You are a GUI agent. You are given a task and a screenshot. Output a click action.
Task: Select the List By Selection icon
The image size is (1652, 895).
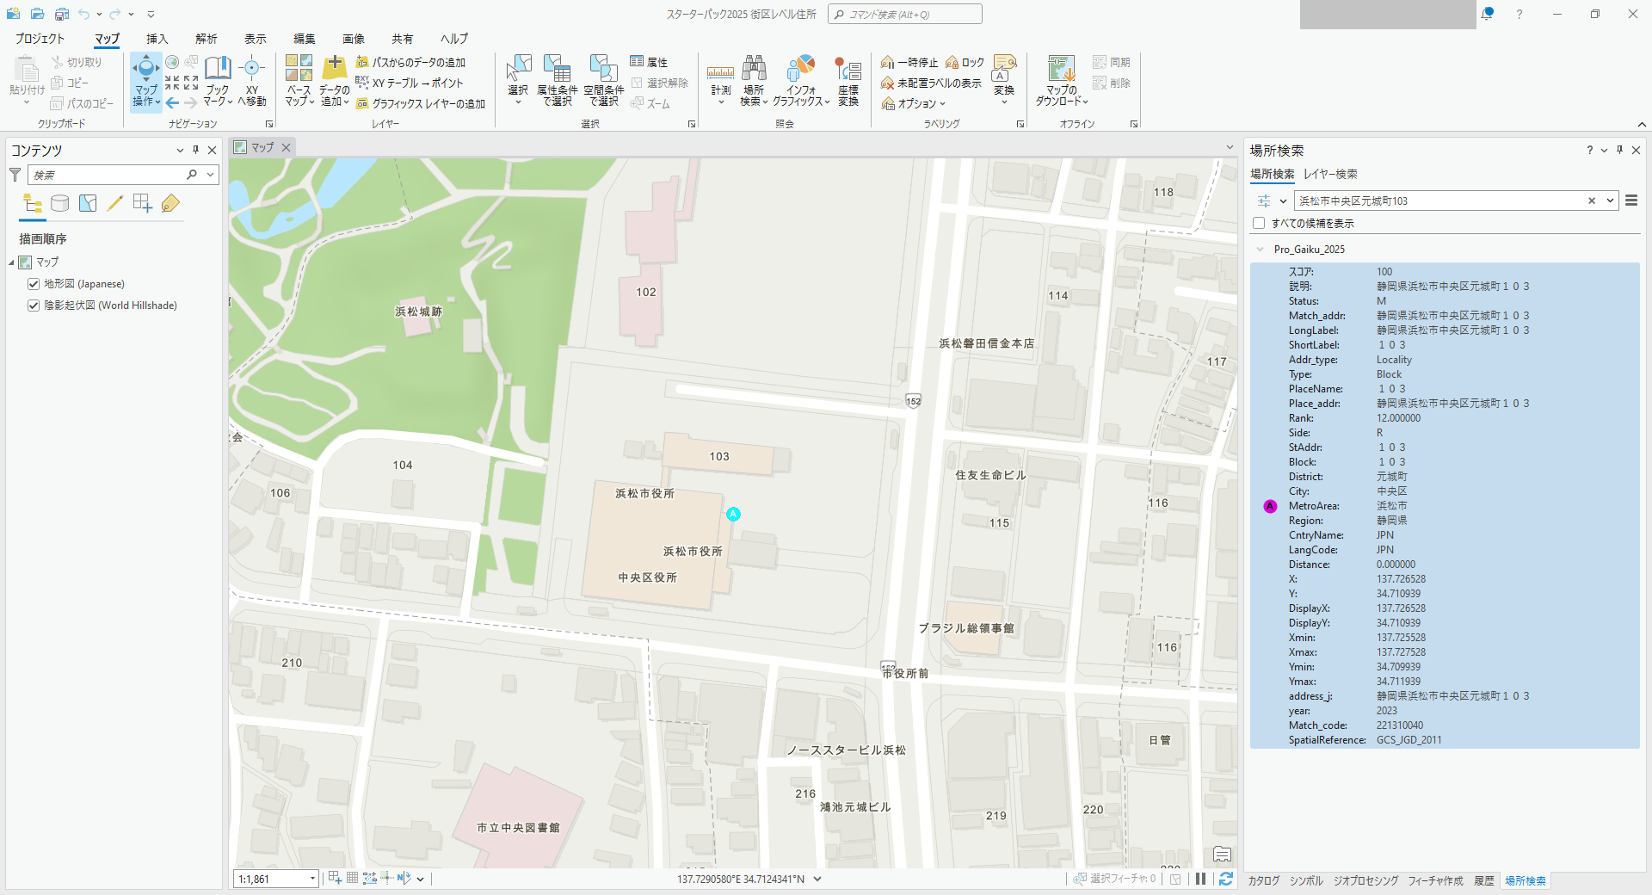88,204
